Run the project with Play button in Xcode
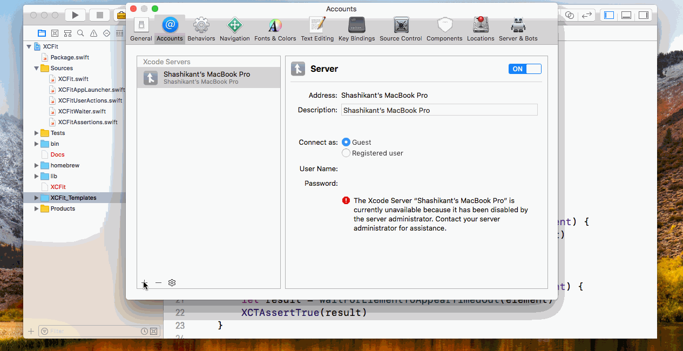This screenshot has height=351, width=683. [76, 15]
